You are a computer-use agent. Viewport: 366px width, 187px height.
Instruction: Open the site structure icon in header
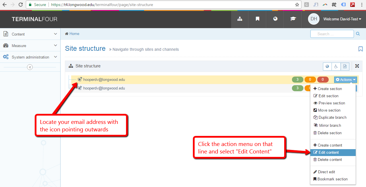tap(240, 19)
